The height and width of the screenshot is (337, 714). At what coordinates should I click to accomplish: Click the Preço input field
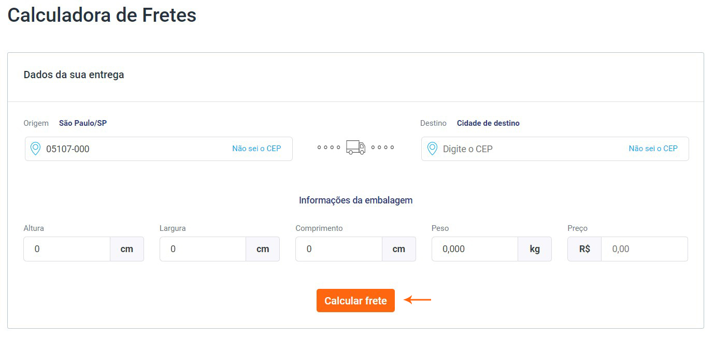point(644,249)
